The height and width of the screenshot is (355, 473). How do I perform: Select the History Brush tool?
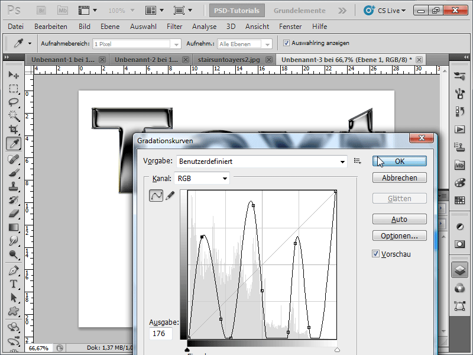(x=14, y=200)
